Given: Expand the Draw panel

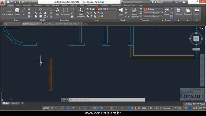Looking at the screenshot, I should pyautogui.click(x=17, y=20).
